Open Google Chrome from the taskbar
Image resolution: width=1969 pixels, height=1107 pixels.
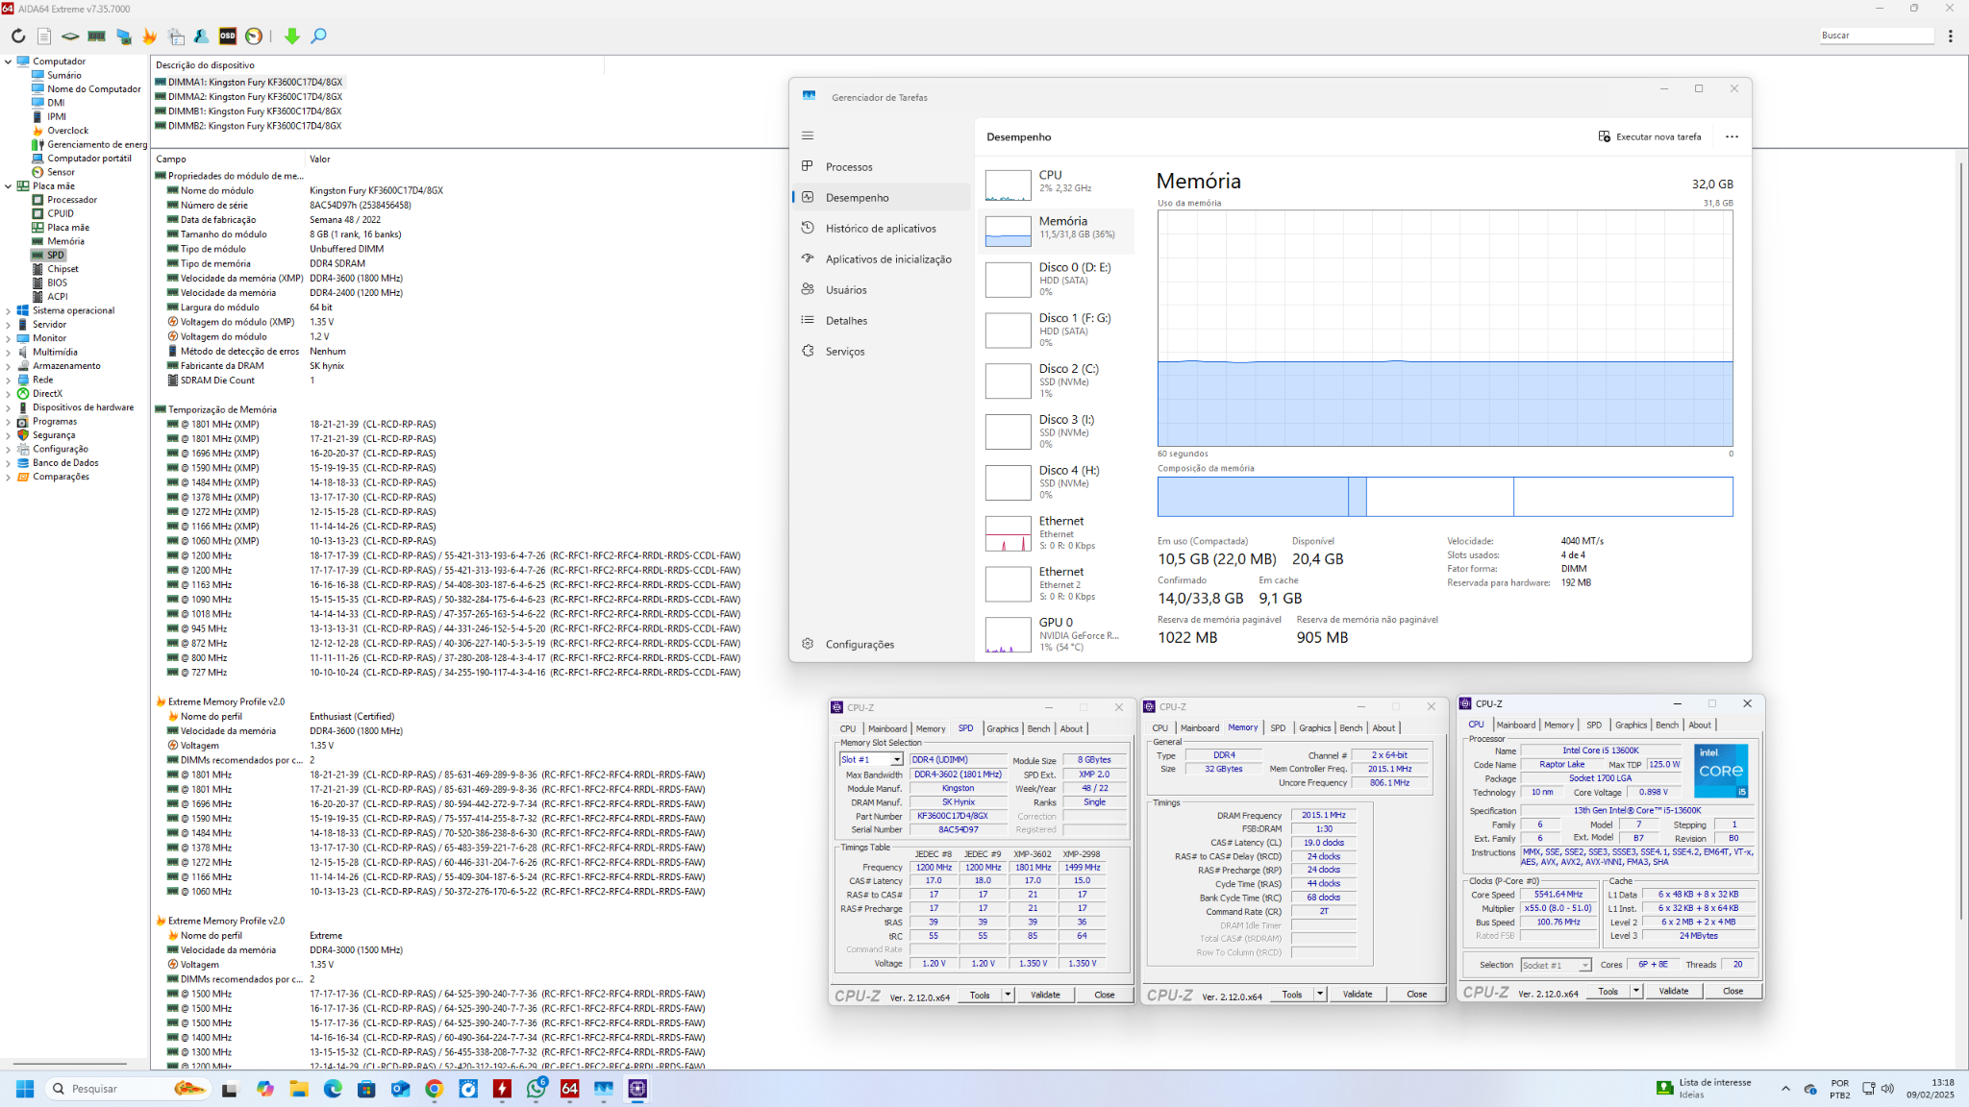(x=435, y=1089)
